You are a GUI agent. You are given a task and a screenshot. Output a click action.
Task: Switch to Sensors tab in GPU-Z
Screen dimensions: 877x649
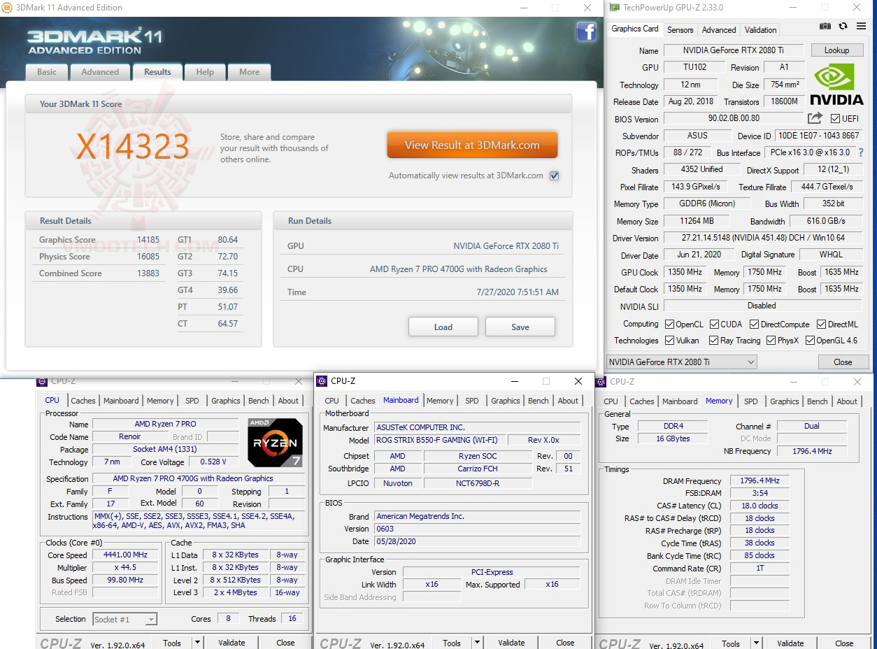click(680, 30)
